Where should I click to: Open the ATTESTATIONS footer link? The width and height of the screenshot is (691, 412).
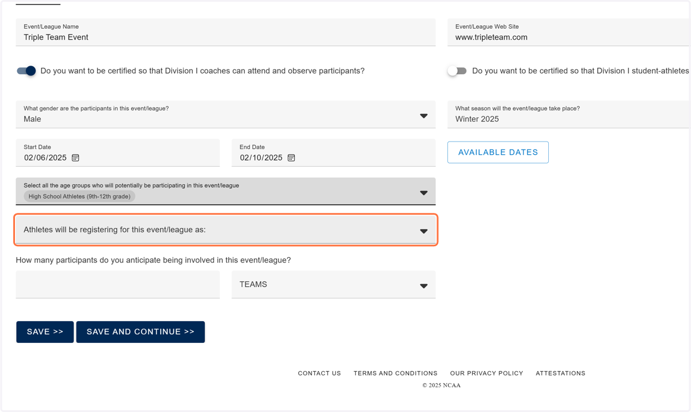point(560,373)
